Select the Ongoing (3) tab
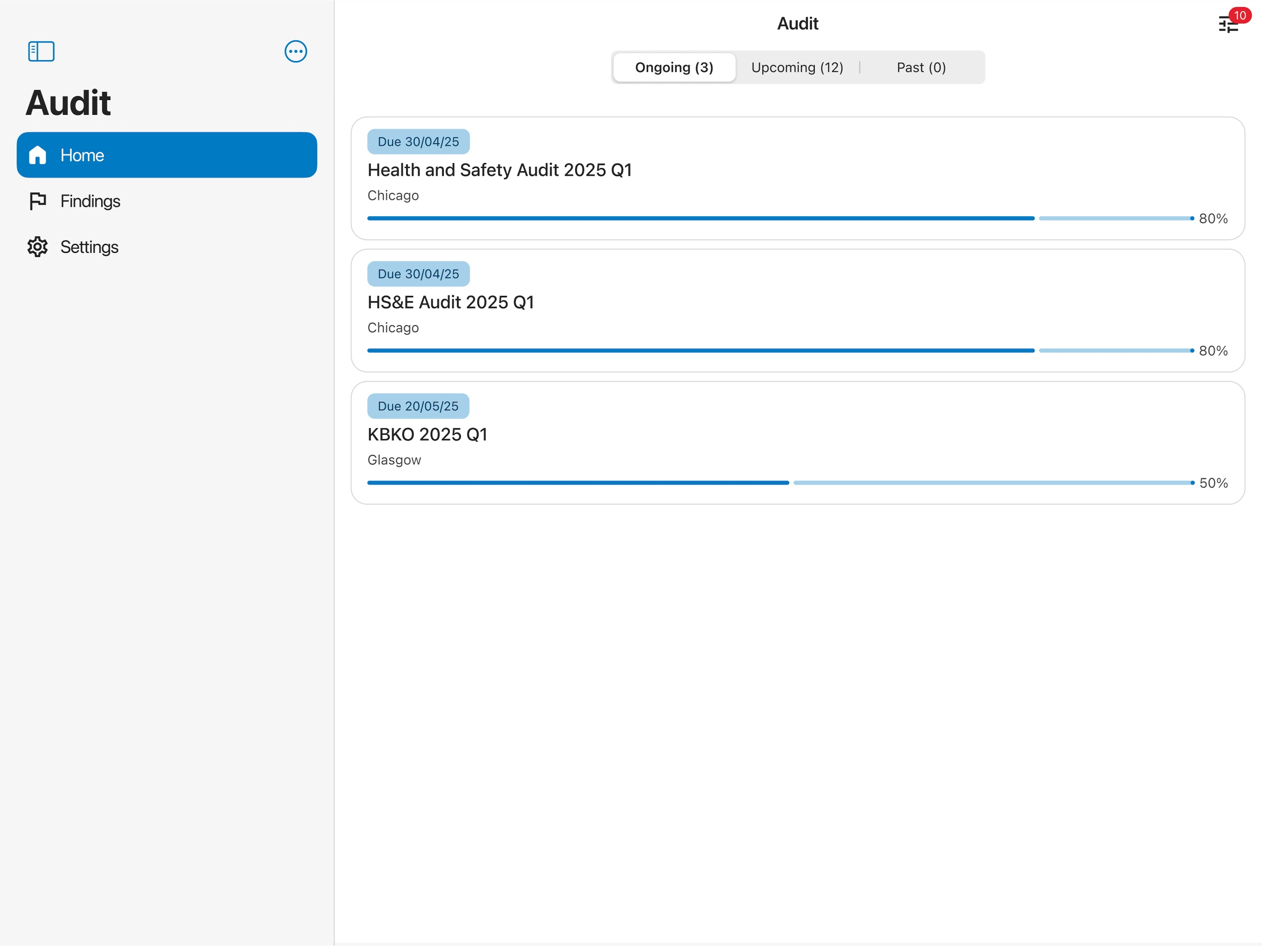Viewport: 1262px width, 946px height. 674,67
